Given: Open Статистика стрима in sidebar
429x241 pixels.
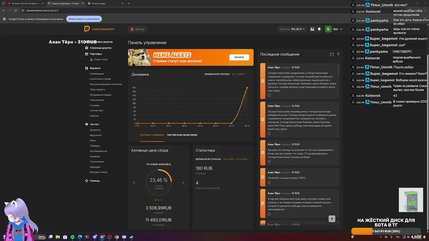Looking at the screenshot, I should coord(100,79).
